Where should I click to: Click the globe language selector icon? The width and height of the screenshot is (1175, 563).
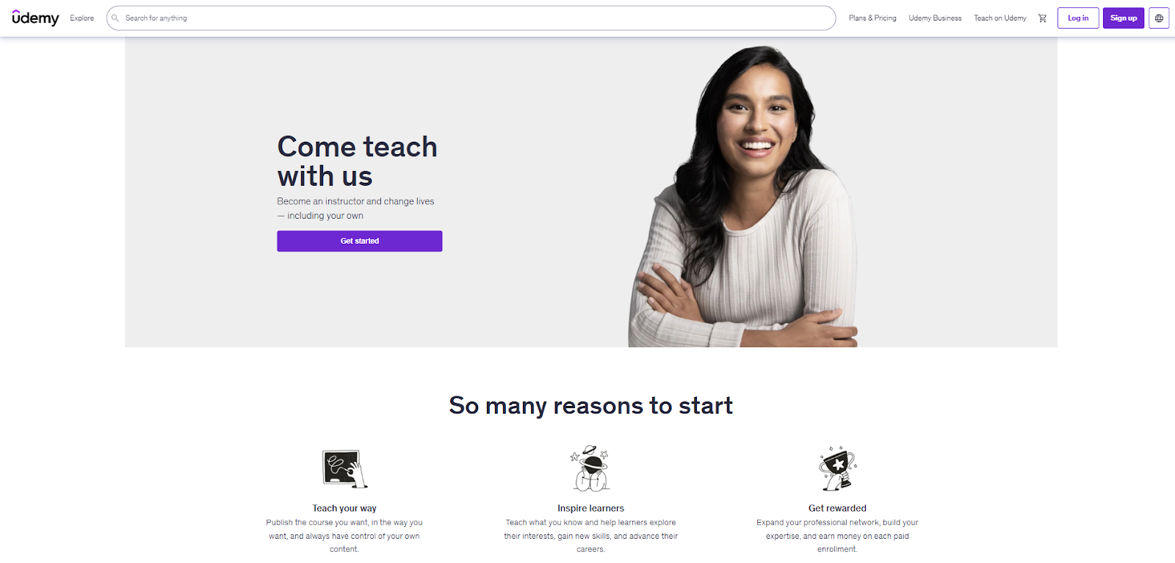coord(1159,18)
